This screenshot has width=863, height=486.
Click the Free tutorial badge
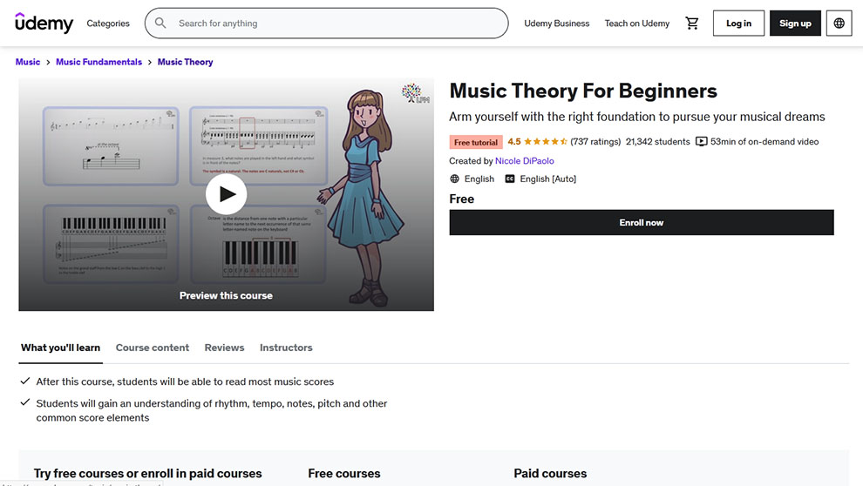(x=476, y=142)
